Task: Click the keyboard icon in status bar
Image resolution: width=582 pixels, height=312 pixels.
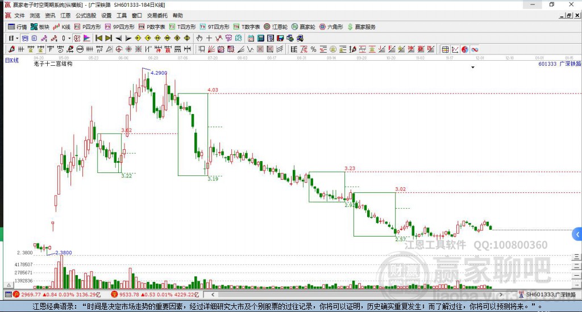Action: tap(8, 294)
